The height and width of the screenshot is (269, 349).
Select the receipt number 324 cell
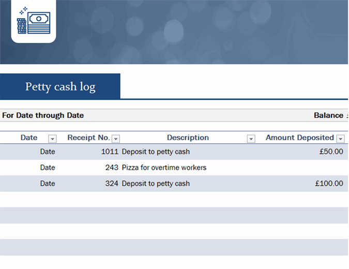pos(112,184)
